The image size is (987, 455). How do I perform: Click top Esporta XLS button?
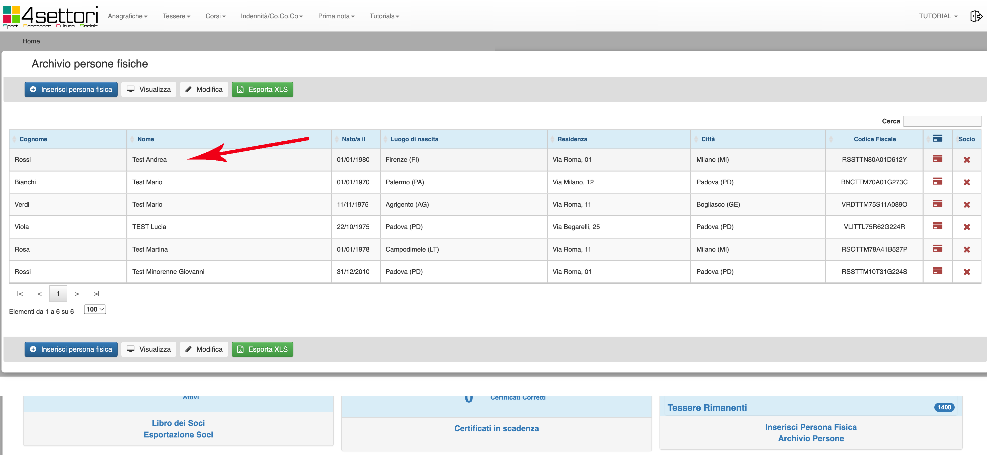click(263, 89)
